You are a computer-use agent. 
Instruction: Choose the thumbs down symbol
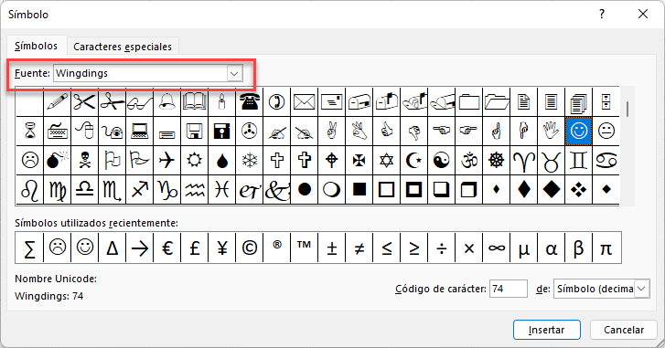[x=414, y=132]
